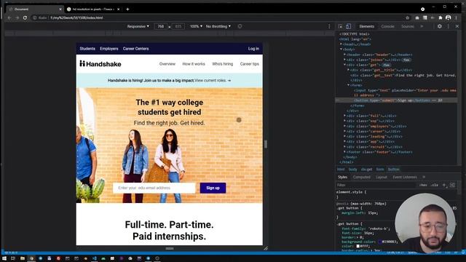Select the div.get breadcrumb item

pyautogui.click(x=366, y=170)
